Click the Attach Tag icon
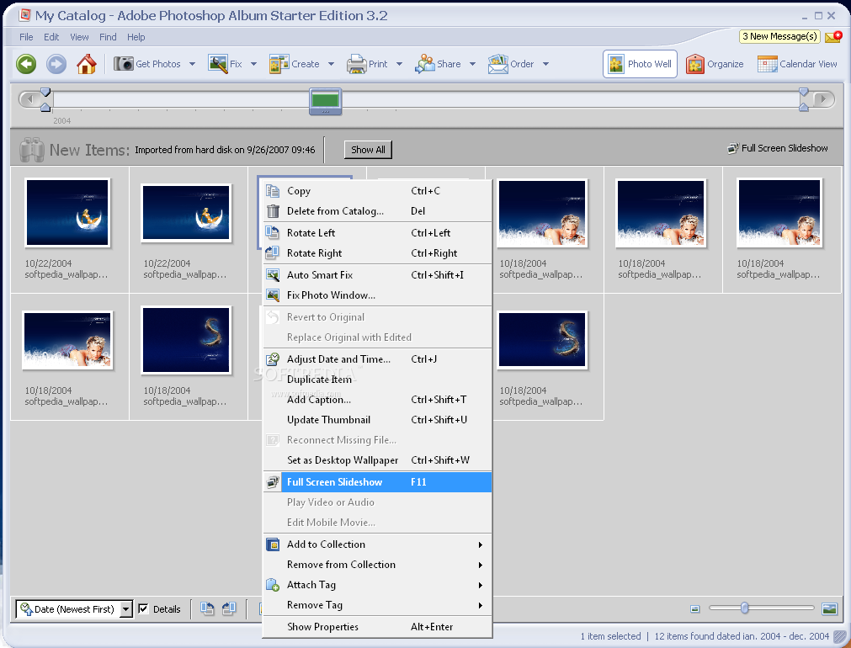851x648 pixels. click(x=273, y=585)
